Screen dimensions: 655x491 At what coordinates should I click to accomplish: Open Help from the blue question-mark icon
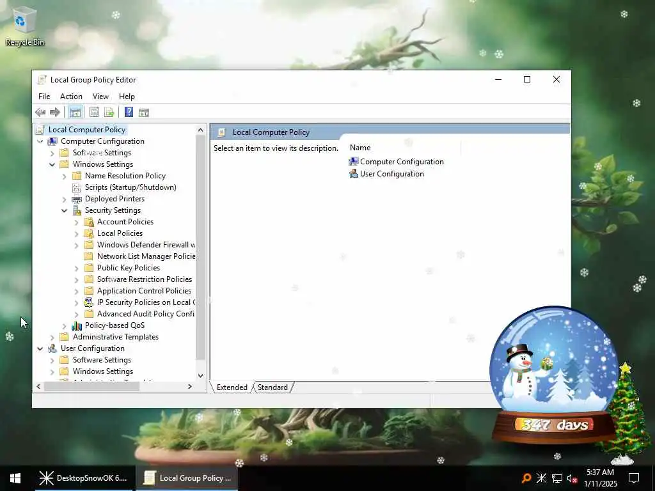[129, 113]
